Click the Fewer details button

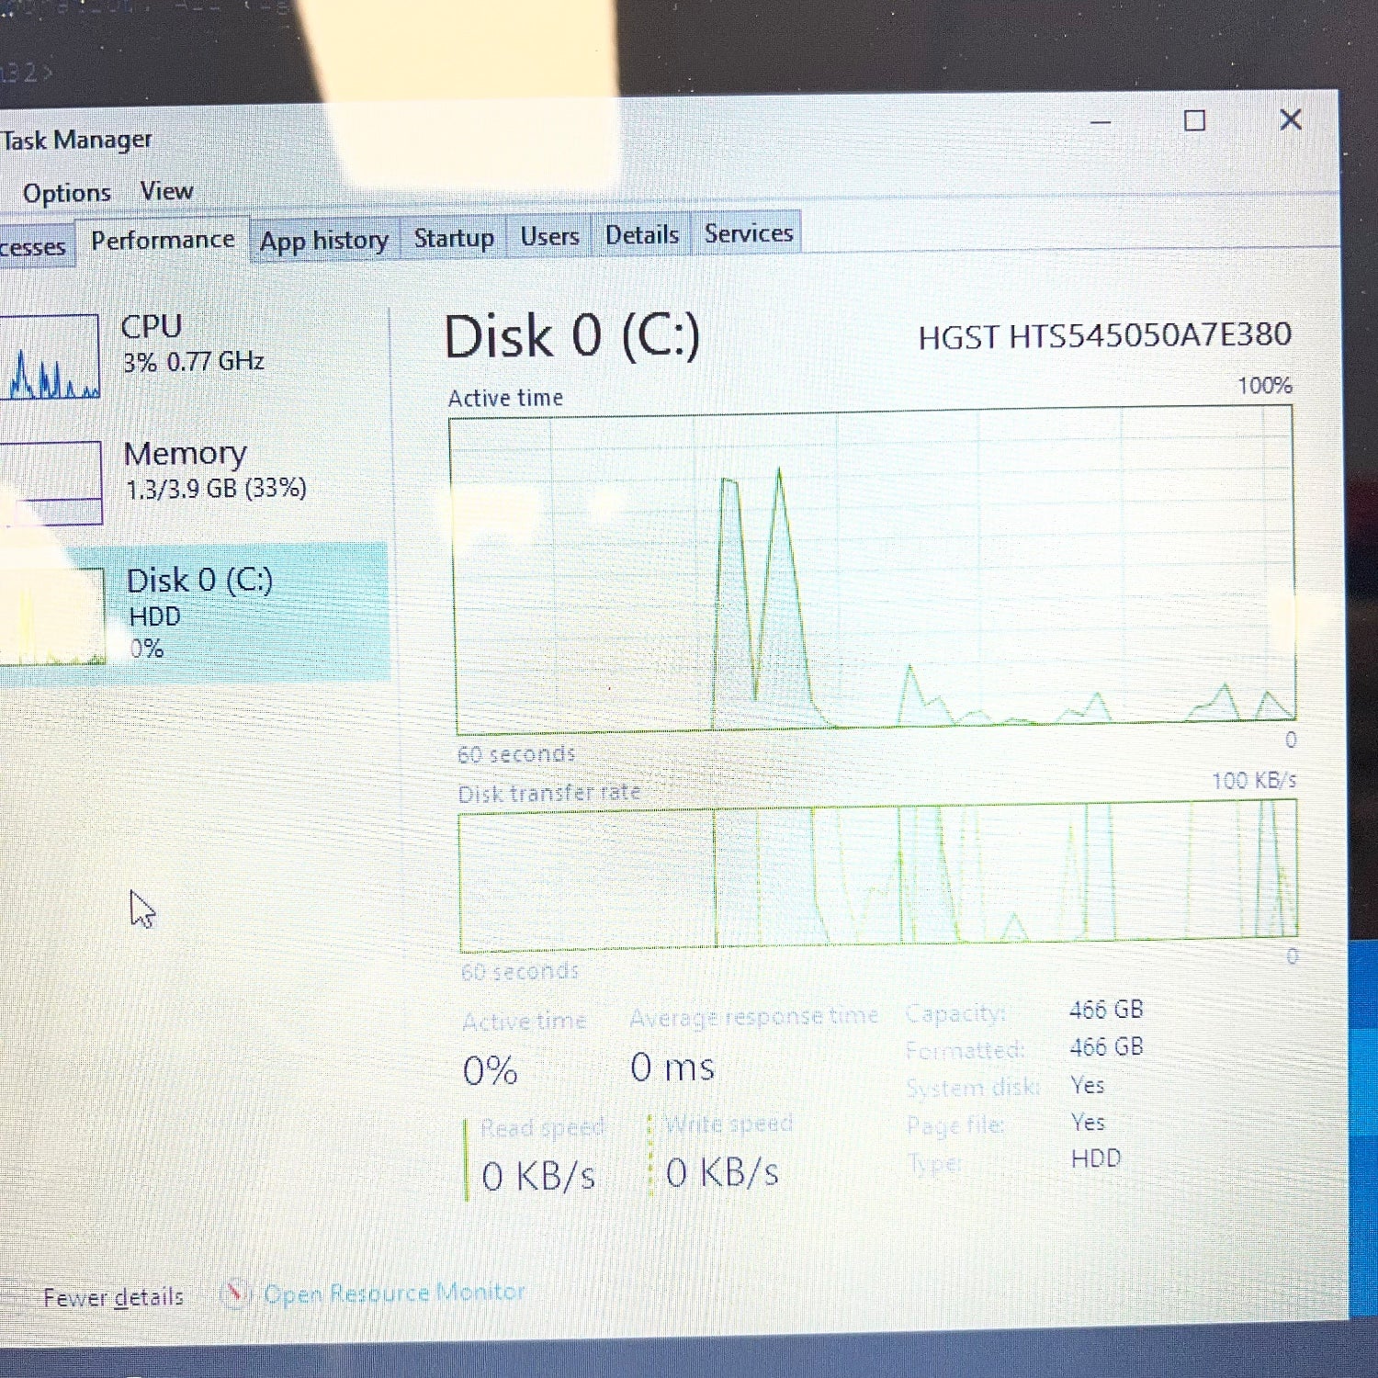(x=112, y=1294)
